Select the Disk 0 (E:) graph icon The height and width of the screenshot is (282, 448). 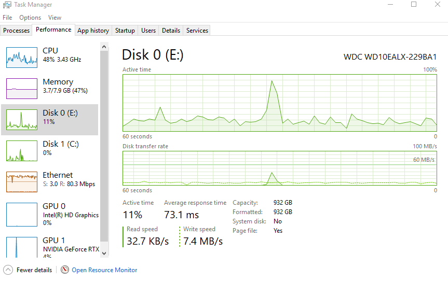click(22, 119)
